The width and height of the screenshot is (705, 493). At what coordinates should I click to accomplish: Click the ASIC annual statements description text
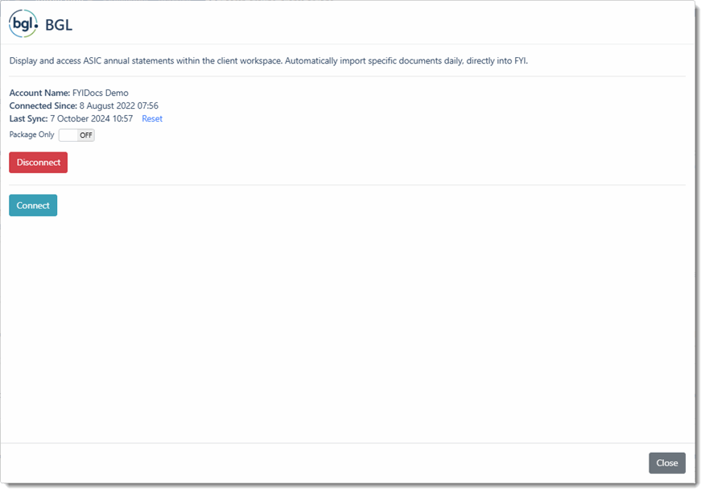pyautogui.click(x=268, y=61)
